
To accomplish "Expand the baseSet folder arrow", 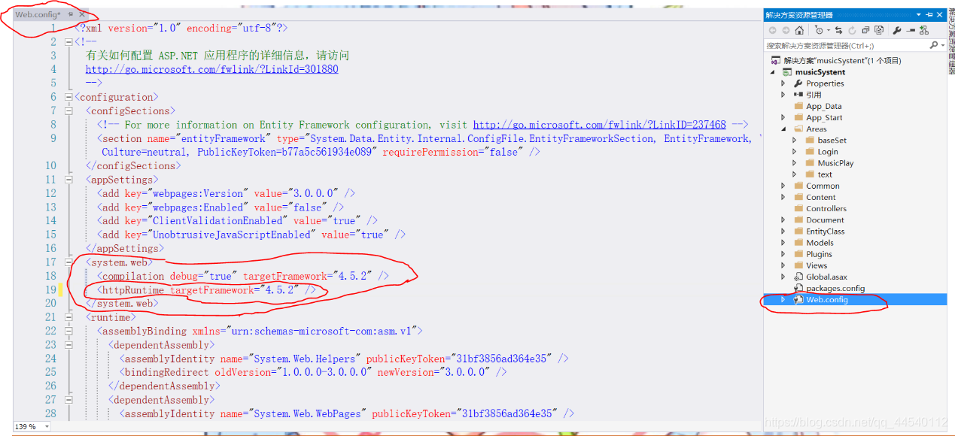I will (x=795, y=141).
